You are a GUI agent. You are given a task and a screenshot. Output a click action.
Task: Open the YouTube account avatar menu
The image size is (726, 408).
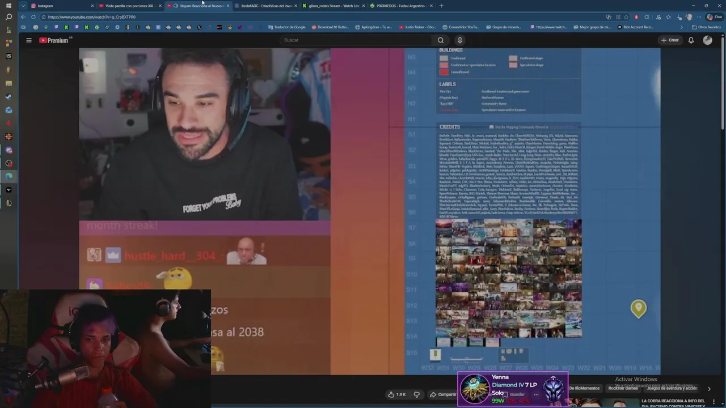pos(707,40)
